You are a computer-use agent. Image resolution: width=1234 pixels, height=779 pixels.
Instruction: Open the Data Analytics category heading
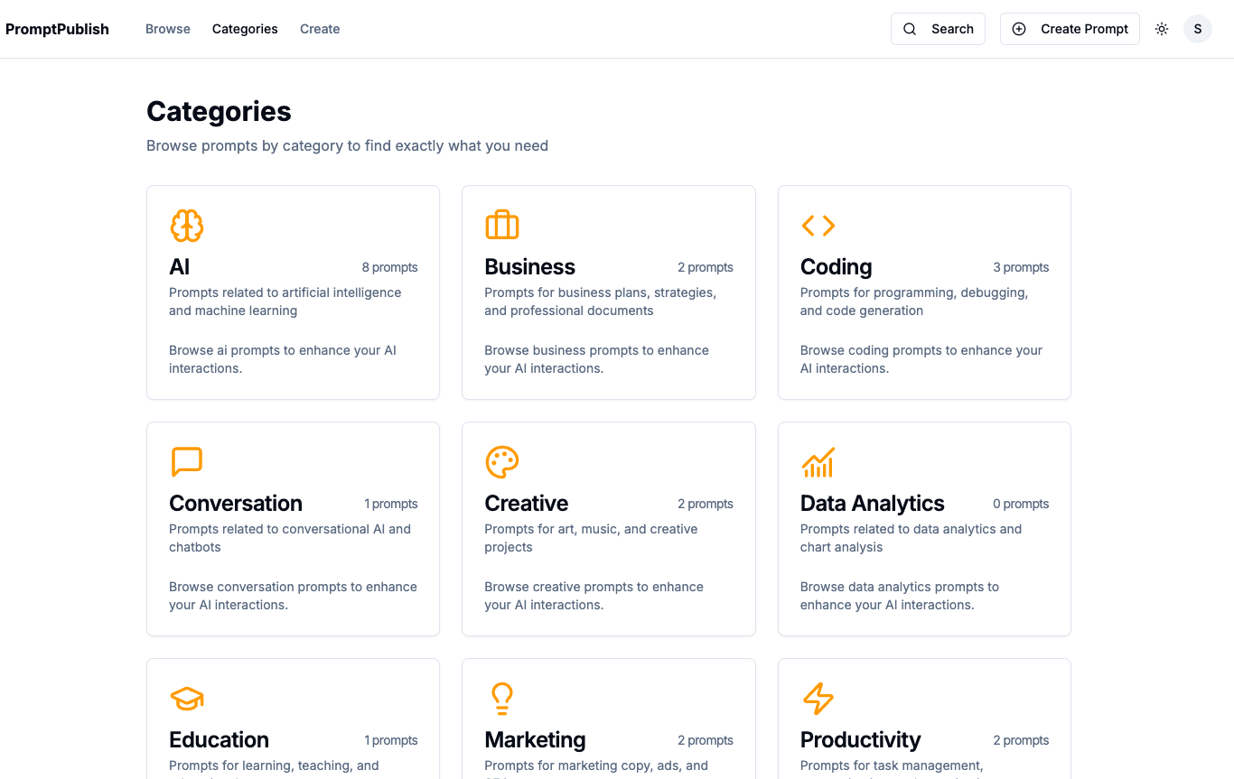(872, 504)
